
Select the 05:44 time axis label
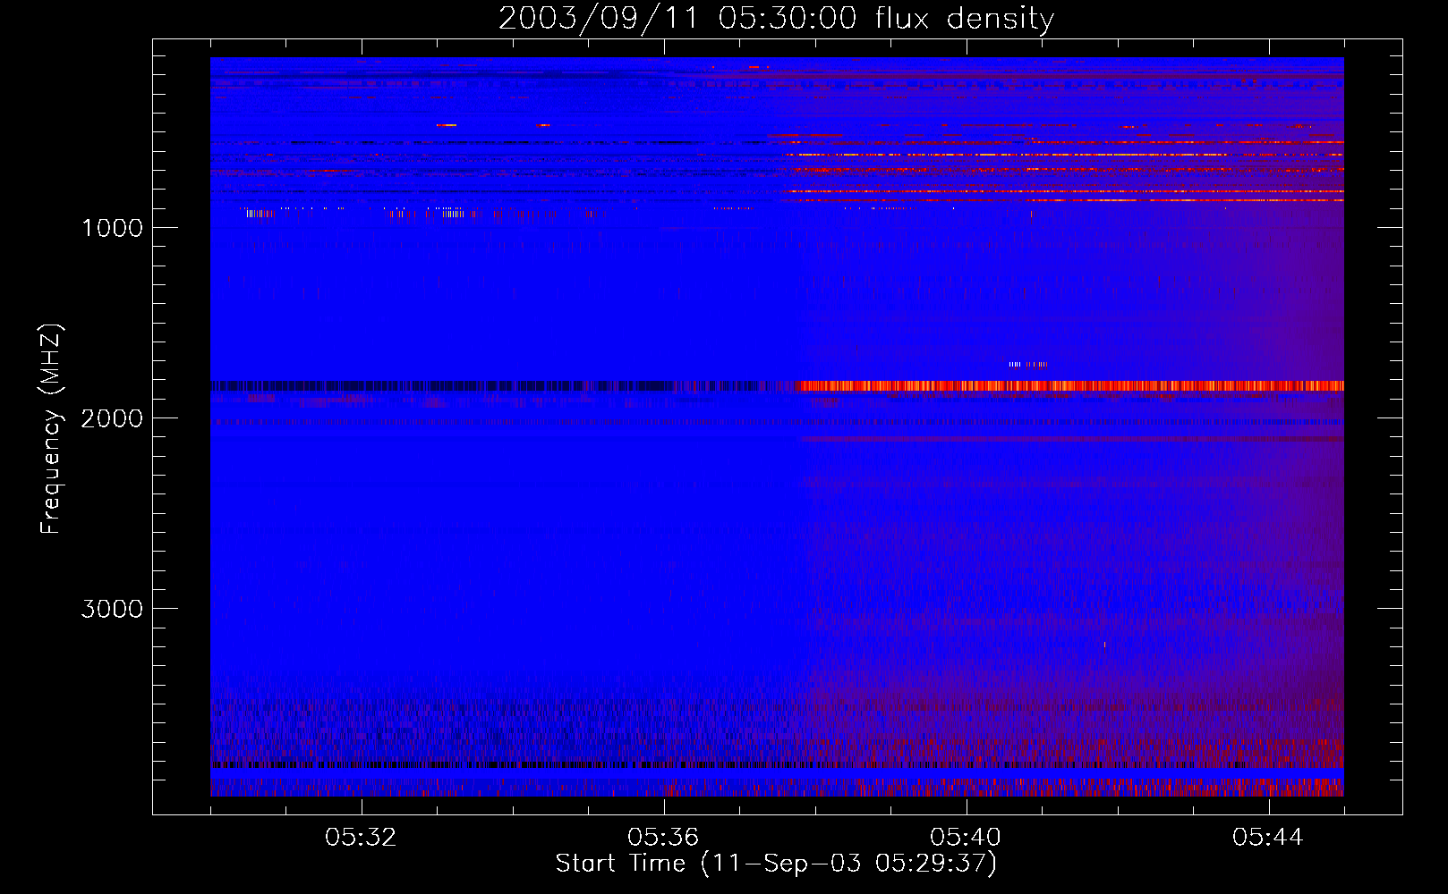tap(1268, 838)
